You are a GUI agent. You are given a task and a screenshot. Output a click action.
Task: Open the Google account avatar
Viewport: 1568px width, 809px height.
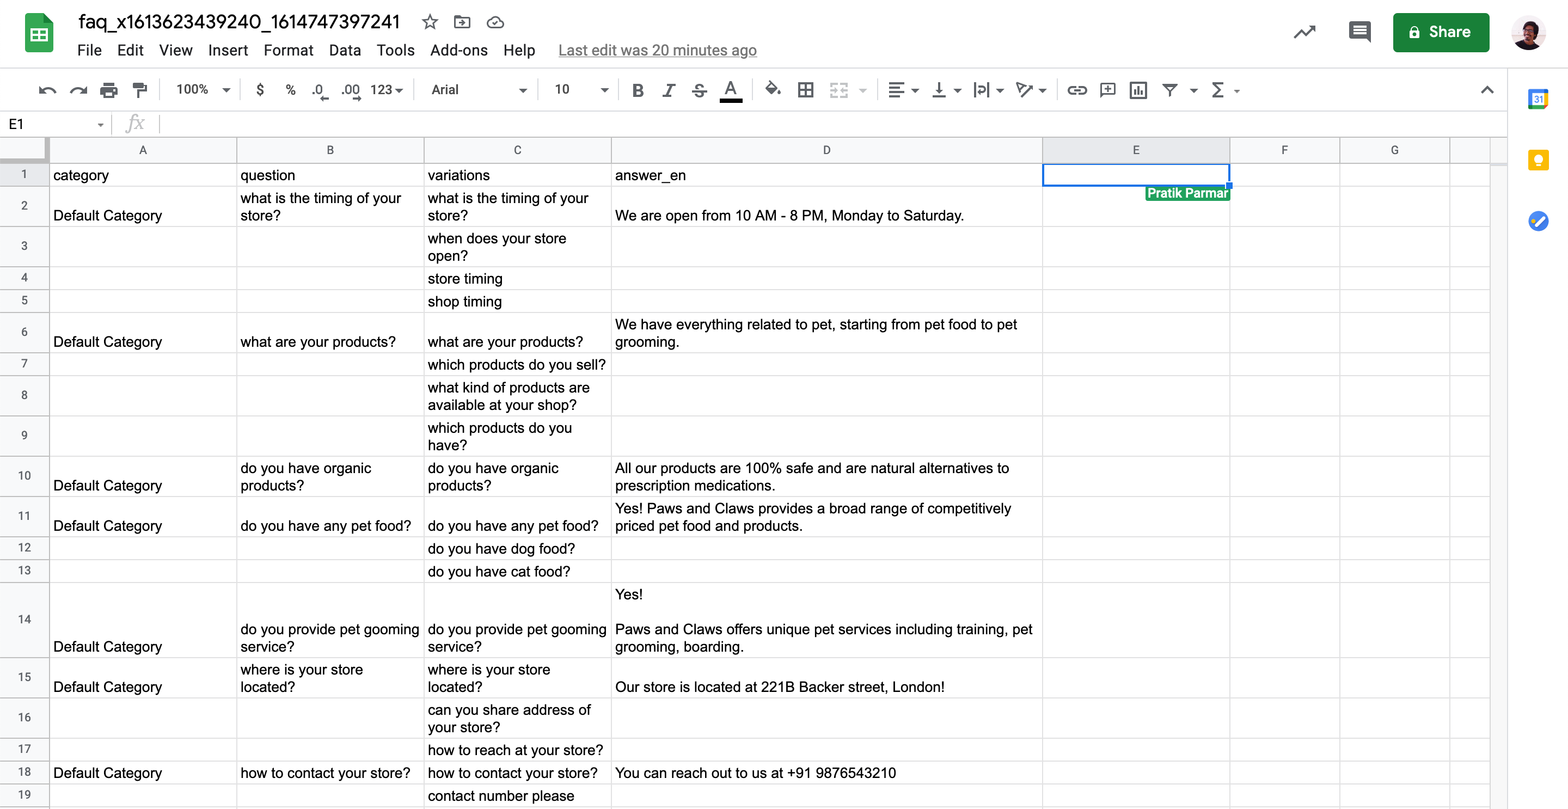coord(1528,32)
